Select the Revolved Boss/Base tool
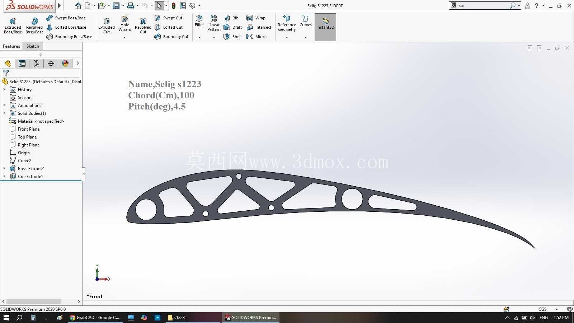 tap(34, 26)
